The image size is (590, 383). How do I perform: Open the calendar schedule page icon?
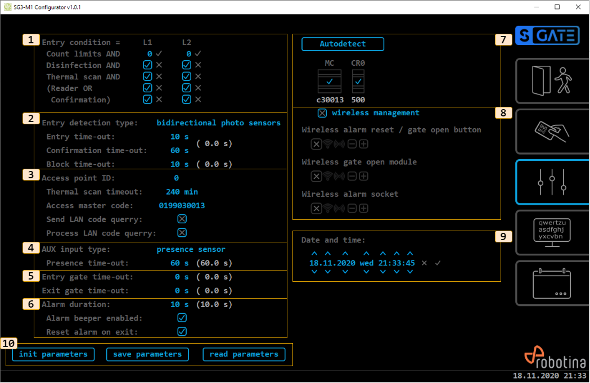pos(551,283)
